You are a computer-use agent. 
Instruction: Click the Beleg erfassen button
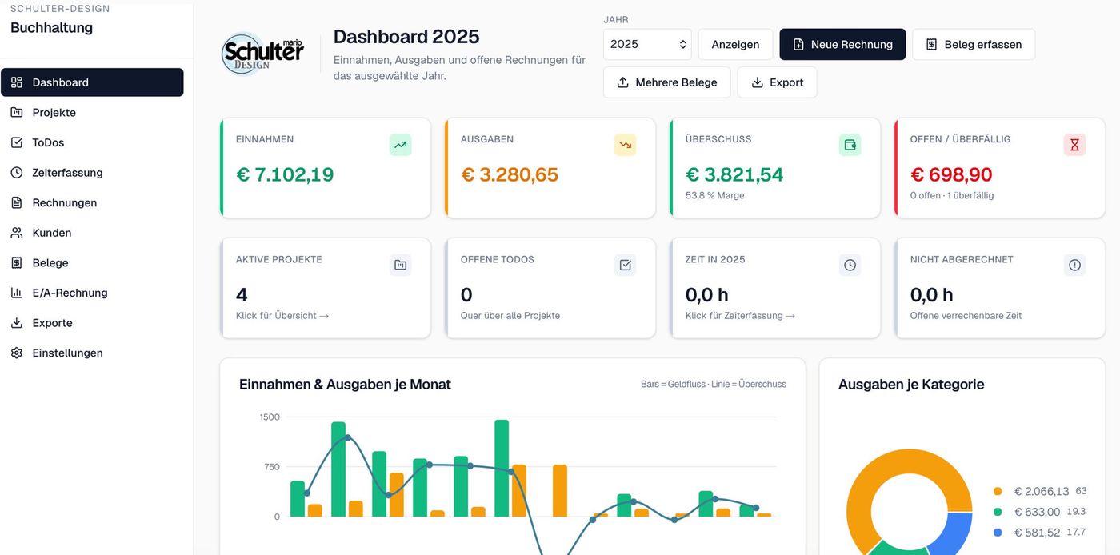[x=974, y=45]
